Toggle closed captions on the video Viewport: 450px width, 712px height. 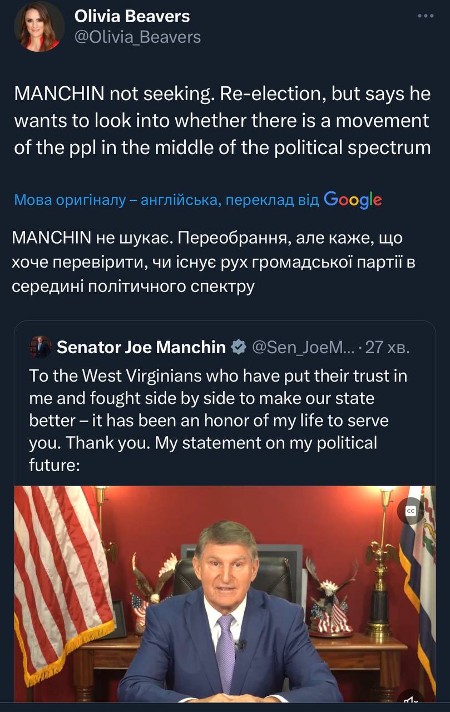click(x=411, y=512)
